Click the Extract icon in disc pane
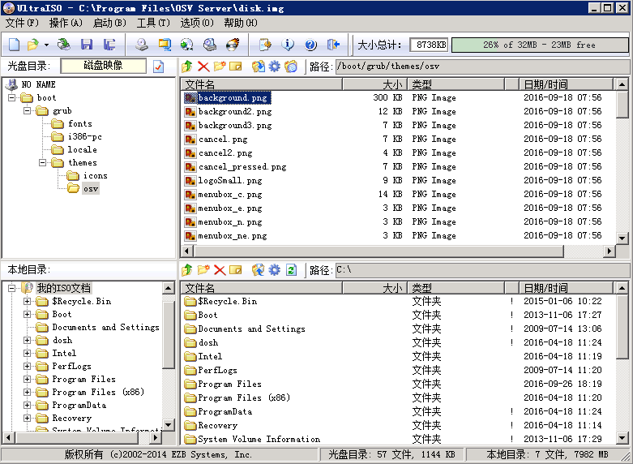Image resolution: width=633 pixels, height=464 pixels. pyautogui.click(x=259, y=66)
